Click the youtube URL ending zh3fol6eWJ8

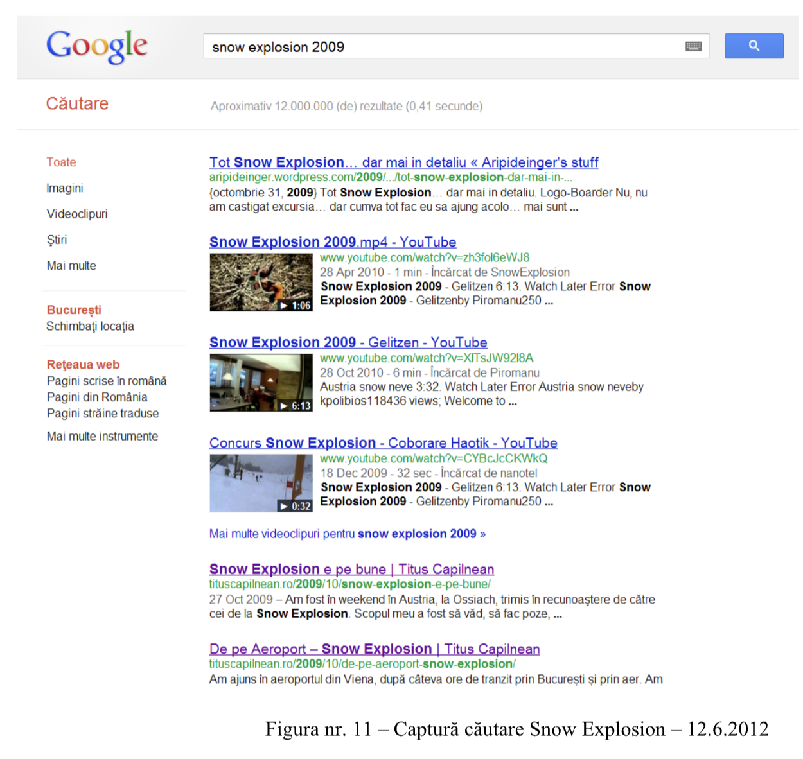pyautogui.click(x=425, y=257)
